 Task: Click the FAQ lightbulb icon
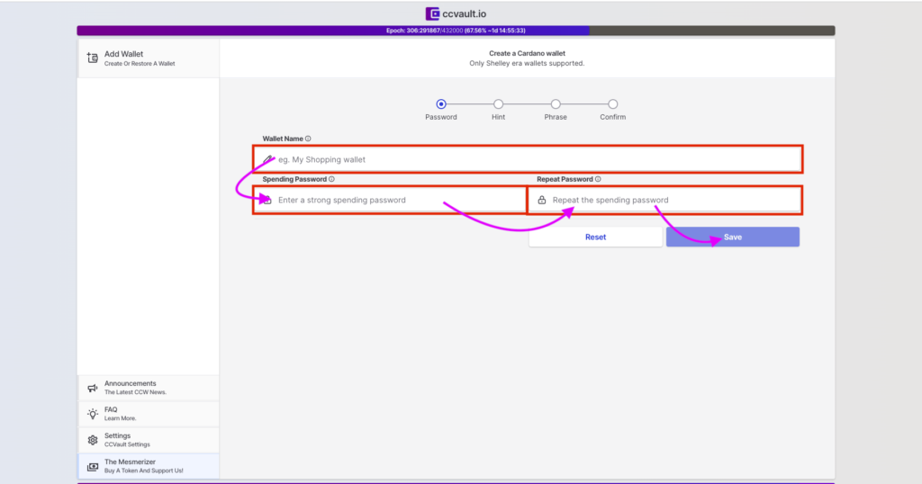click(x=92, y=414)
